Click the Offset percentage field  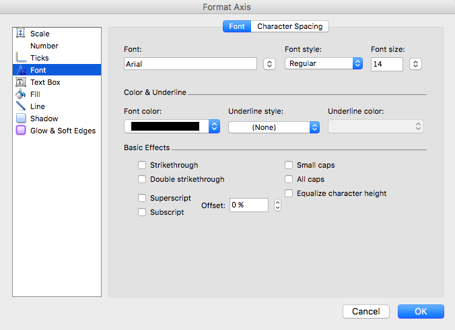pyautogui.click(x=248, y=205)
